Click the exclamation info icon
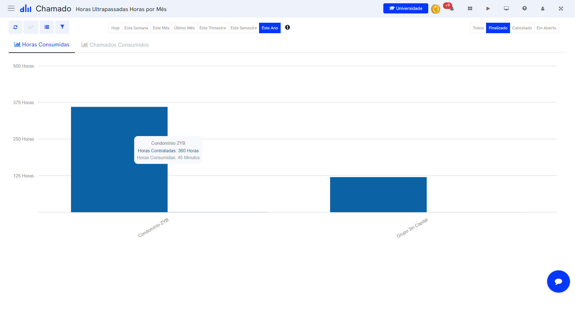The image size is (575, 323). point(287,28)
